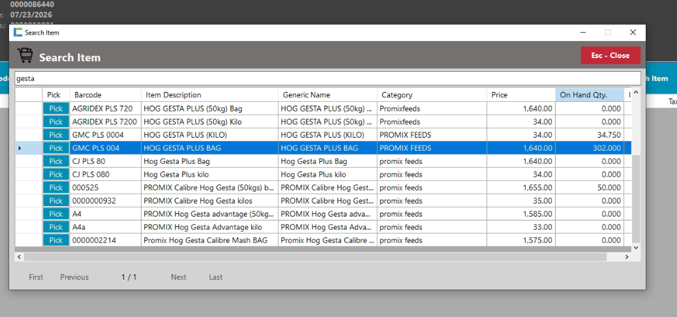
Task: Select Promix Hog Gesta Calibre Mash BAG description
Action: pyautogui.click(x=209, y=240)
